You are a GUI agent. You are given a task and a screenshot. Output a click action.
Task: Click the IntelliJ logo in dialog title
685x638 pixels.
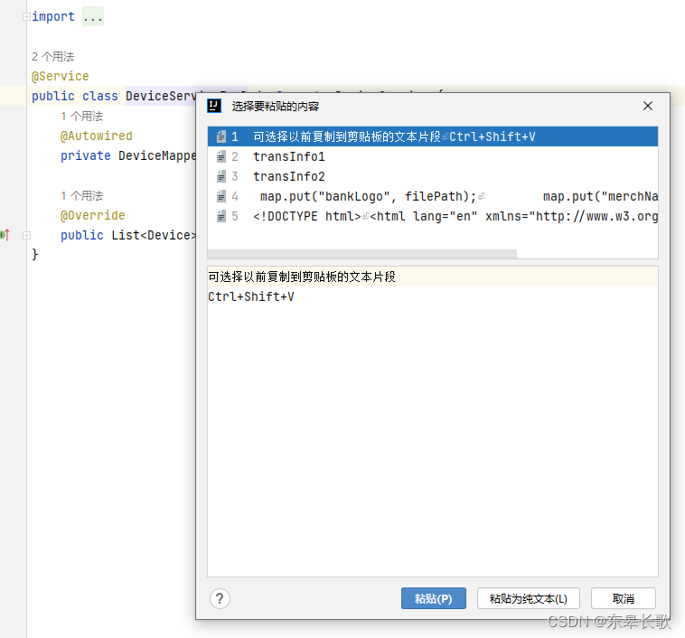214,106
